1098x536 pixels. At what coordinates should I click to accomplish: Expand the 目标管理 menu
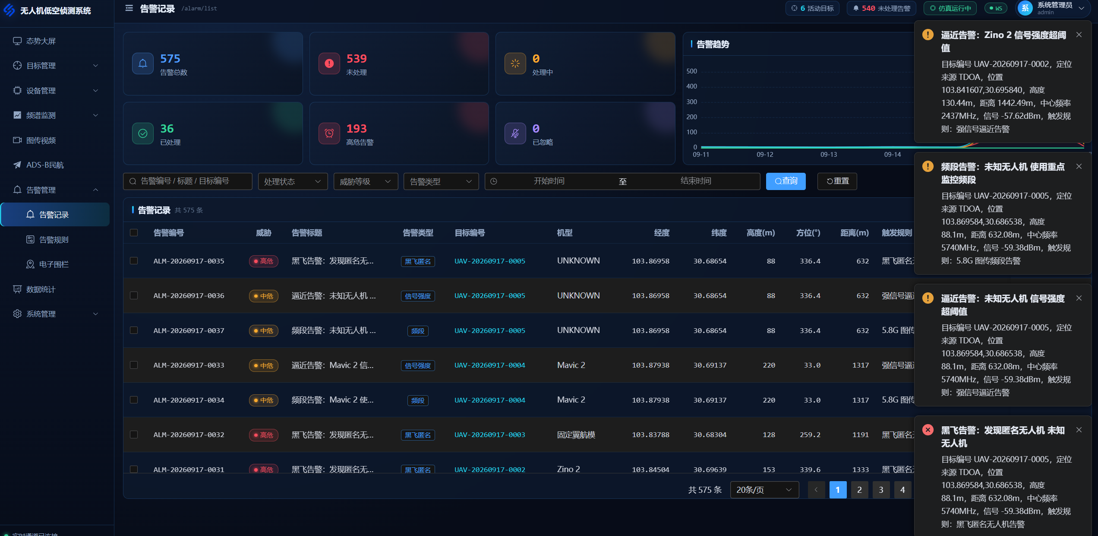pyautogui.click(x=57, y=66)
